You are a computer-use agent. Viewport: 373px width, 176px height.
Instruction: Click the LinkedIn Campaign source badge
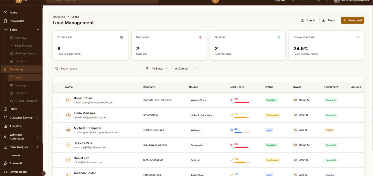(x=201, y=115)
